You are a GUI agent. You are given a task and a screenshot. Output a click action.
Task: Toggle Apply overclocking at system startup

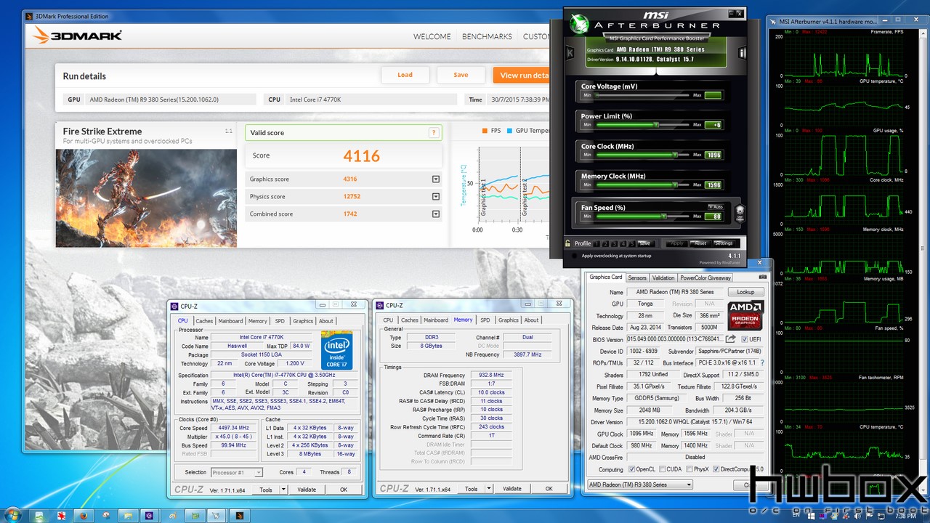tap(575, 256)
